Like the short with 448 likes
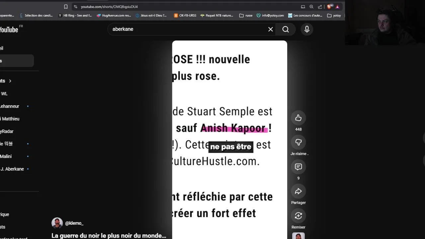Screen dimensions: 425x239 (298, 118)
